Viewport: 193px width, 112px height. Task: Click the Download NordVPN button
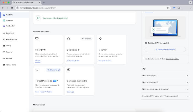tap(165, 49)
